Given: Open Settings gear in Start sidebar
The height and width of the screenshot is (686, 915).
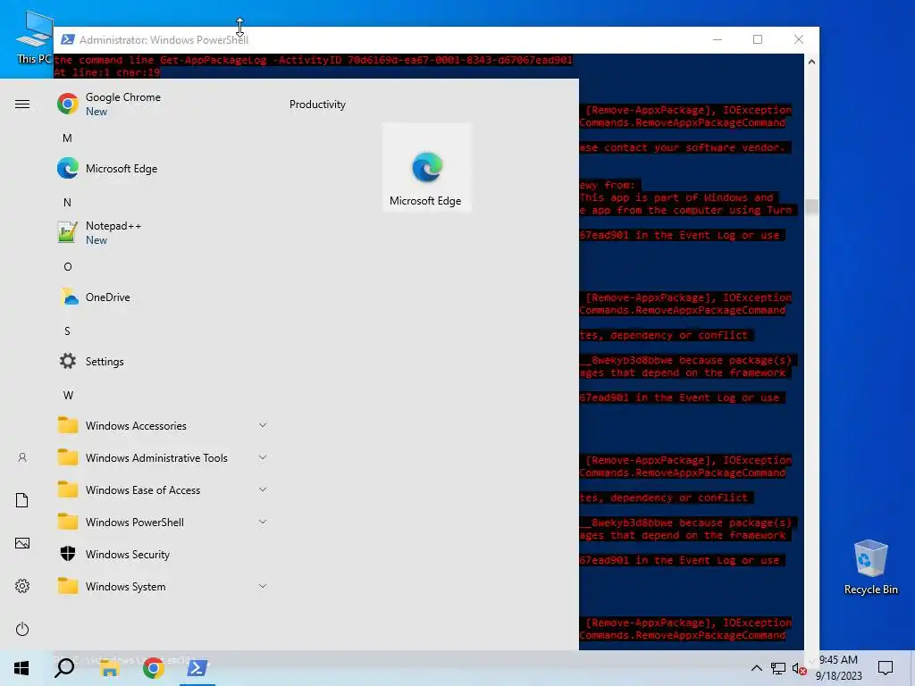Looking at the screenshot, I should 22,586.
